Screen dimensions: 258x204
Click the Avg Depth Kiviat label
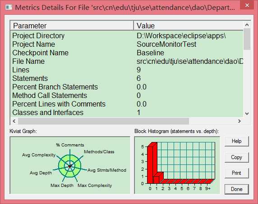41,173
